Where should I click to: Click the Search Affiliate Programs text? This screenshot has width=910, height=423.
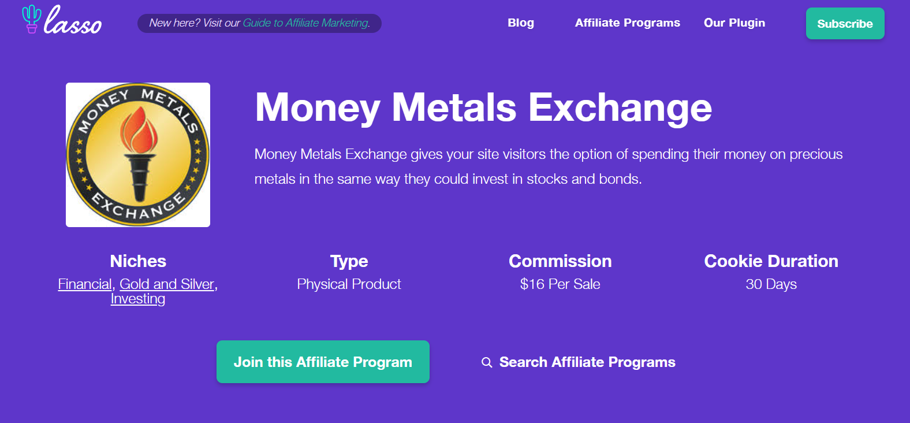pyautogui.click(x=587, y=362)
